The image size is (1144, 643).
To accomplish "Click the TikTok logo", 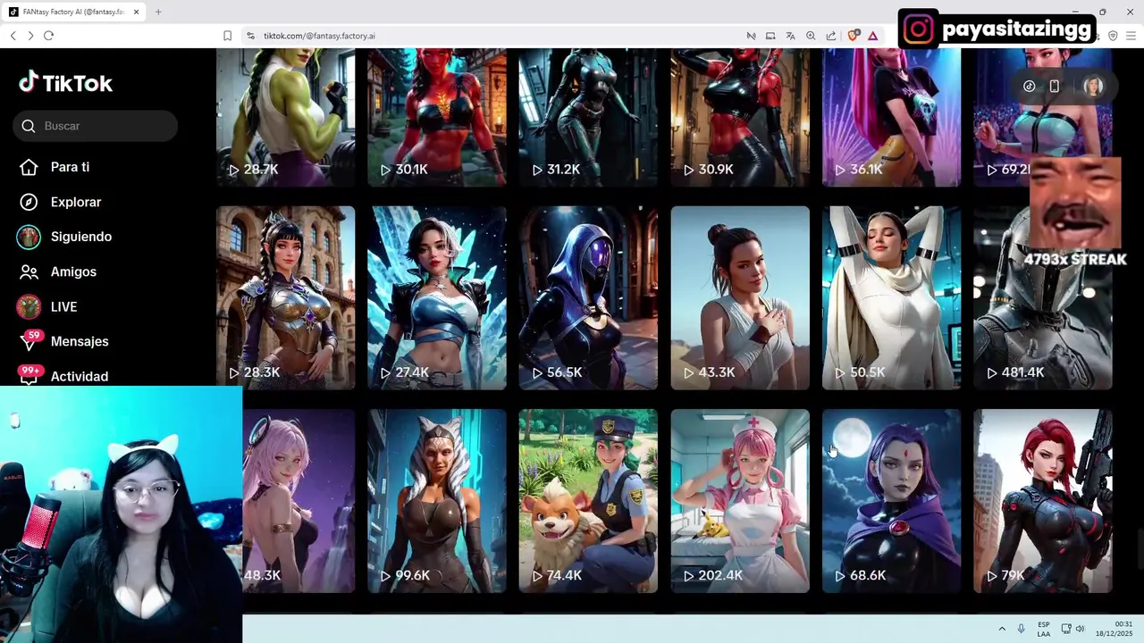I will coord(66,83).
